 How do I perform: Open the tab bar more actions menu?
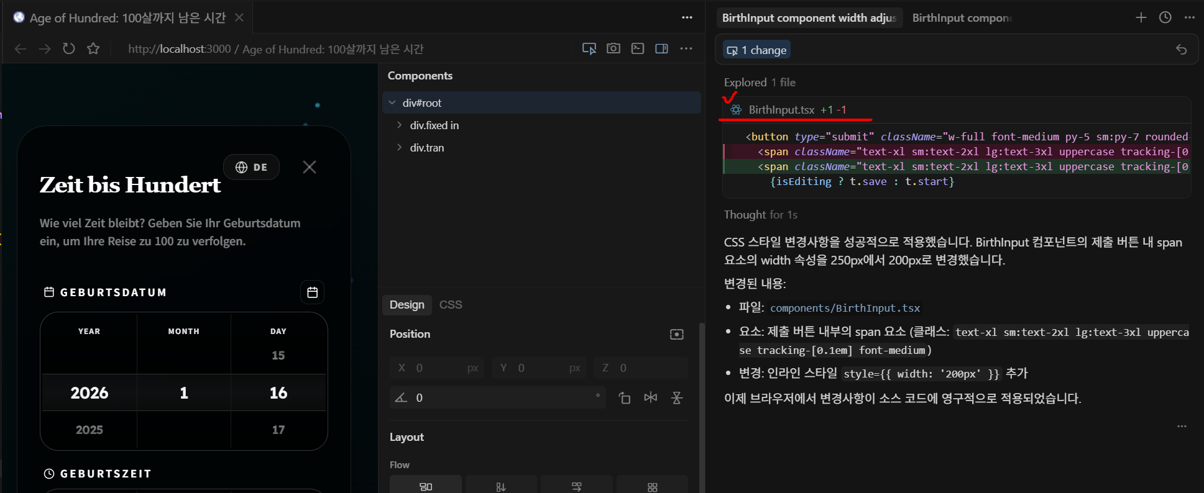pos(687,17)
